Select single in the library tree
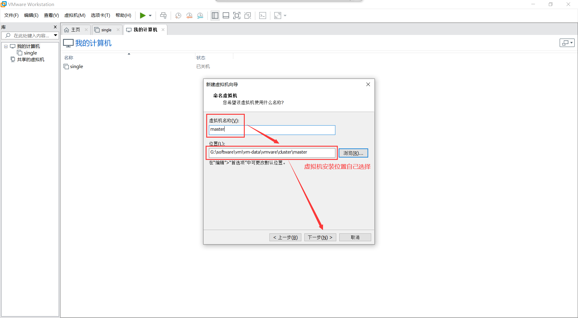This screenshot has width=578, height=318. [30, 53]
